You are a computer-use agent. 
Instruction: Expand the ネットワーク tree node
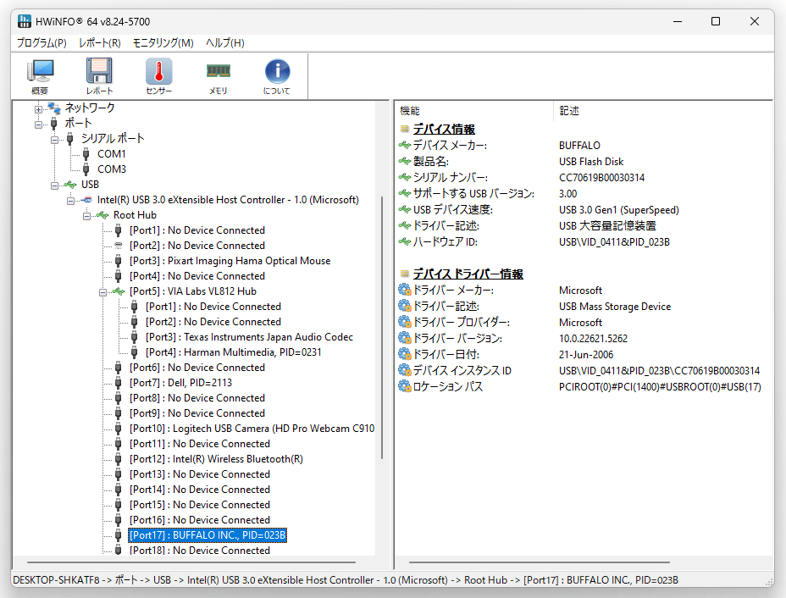point(39,108)
